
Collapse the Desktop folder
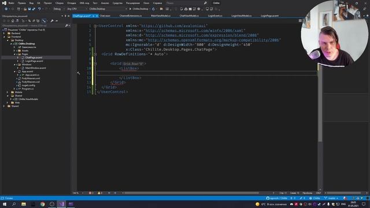pyautogui.click(x=8, y=40)
